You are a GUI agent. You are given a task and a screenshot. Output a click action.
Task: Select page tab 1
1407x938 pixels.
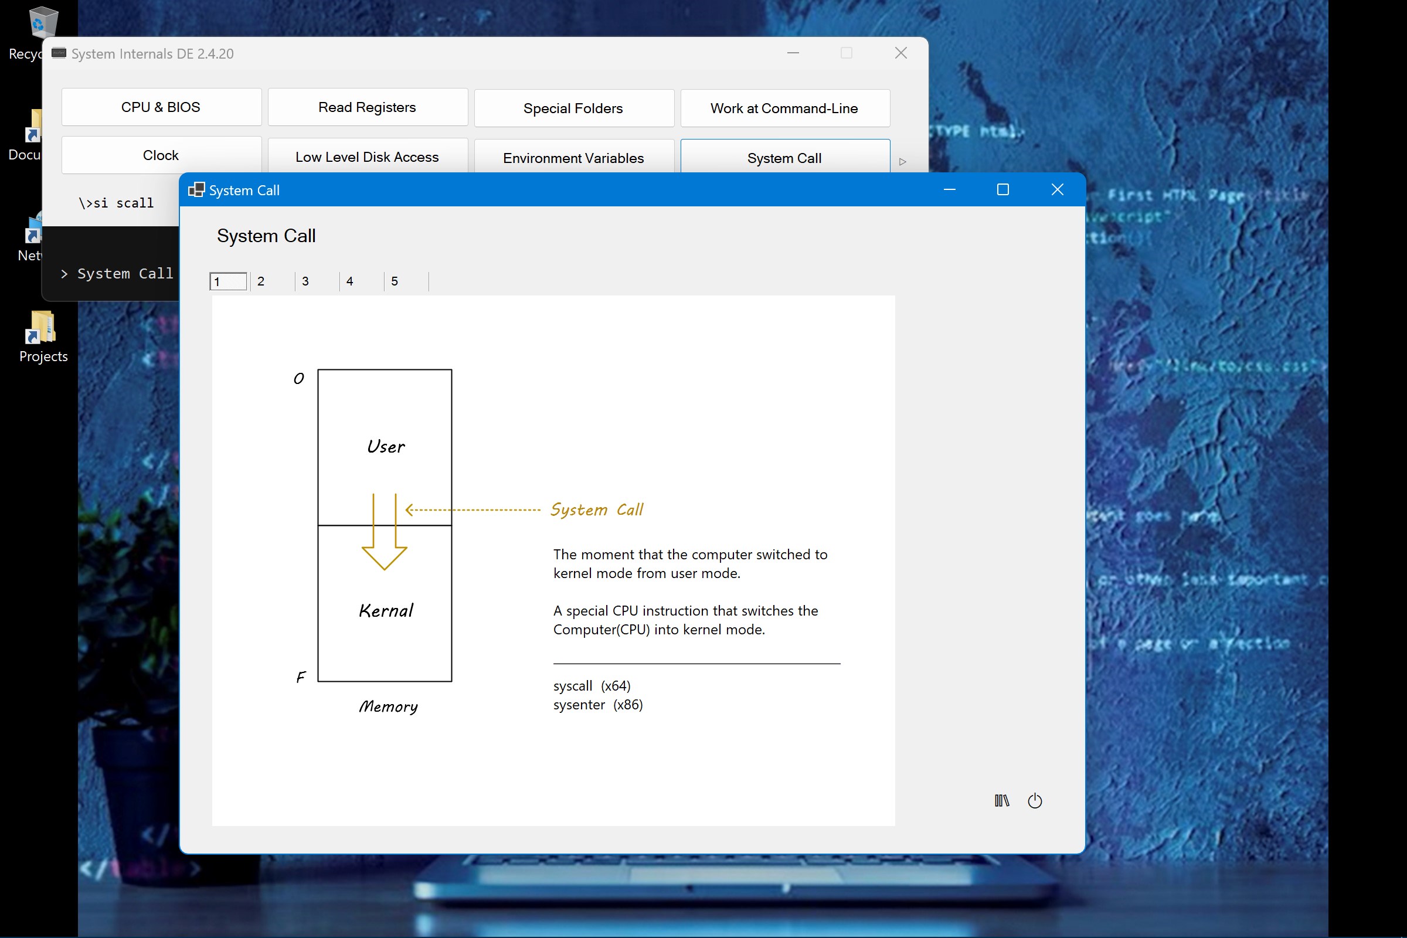228,281
